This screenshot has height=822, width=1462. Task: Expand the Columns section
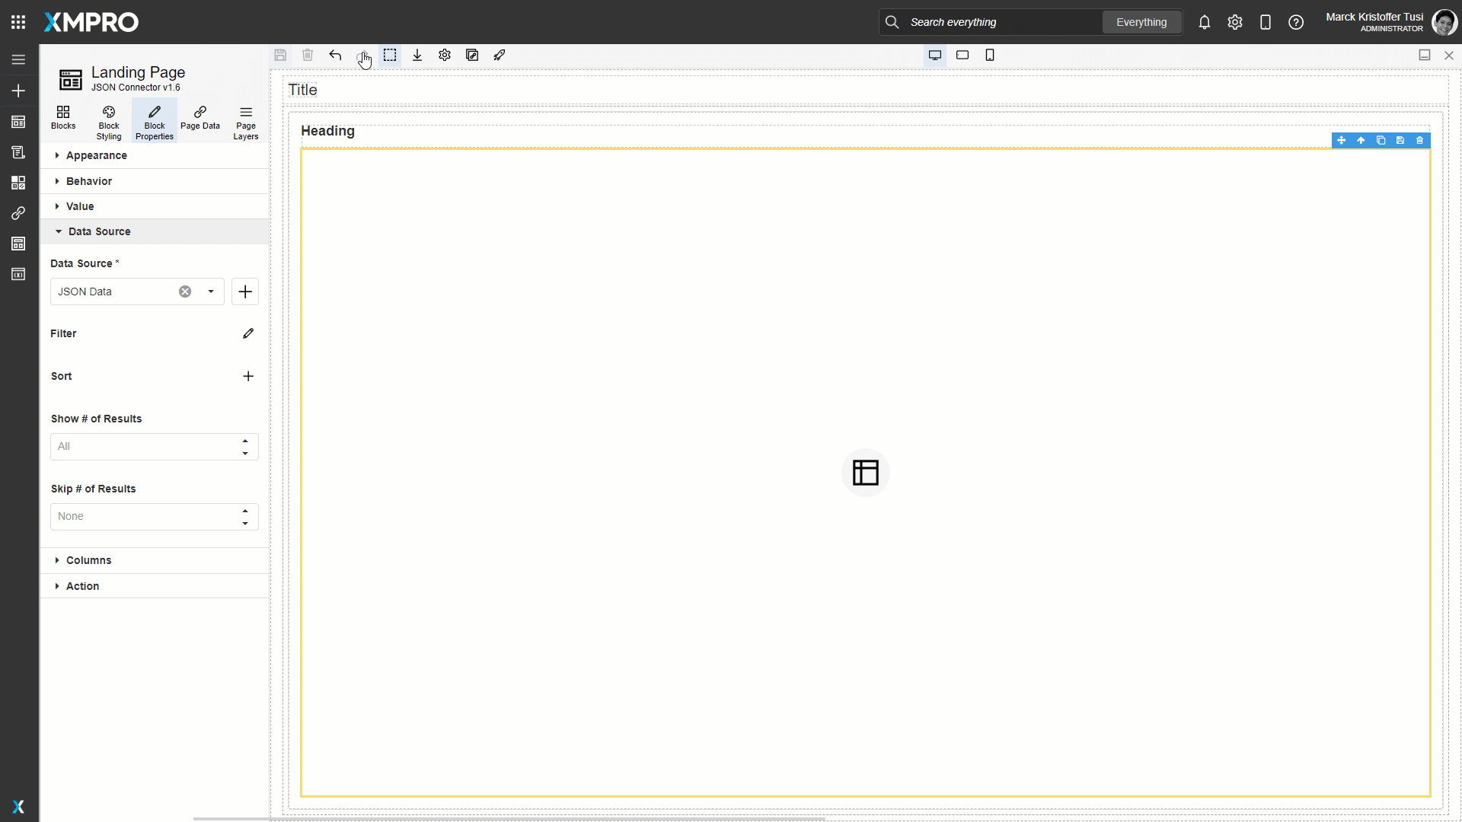coord(88,560)
